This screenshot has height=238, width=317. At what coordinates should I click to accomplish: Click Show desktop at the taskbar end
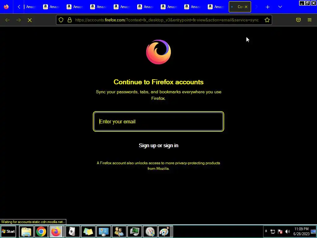(x=314, y=231)
